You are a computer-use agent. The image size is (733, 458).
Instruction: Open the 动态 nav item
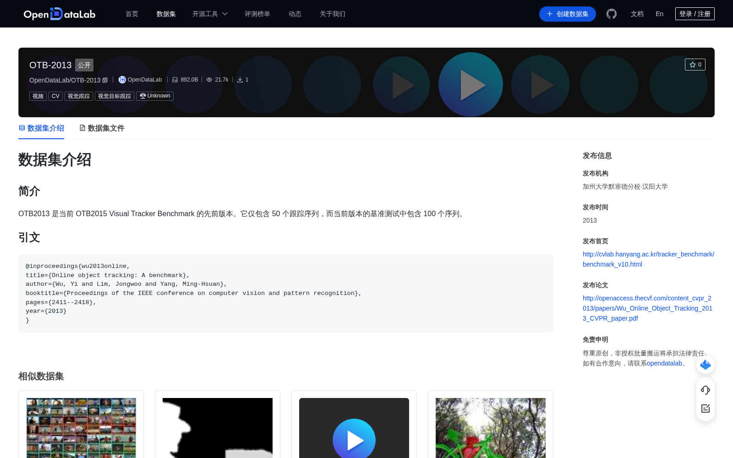tap(295, 14)
